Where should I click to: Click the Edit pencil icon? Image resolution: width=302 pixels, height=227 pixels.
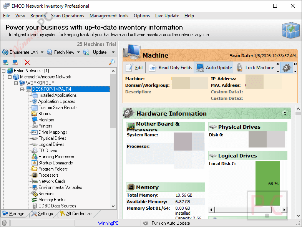point(129,68)
